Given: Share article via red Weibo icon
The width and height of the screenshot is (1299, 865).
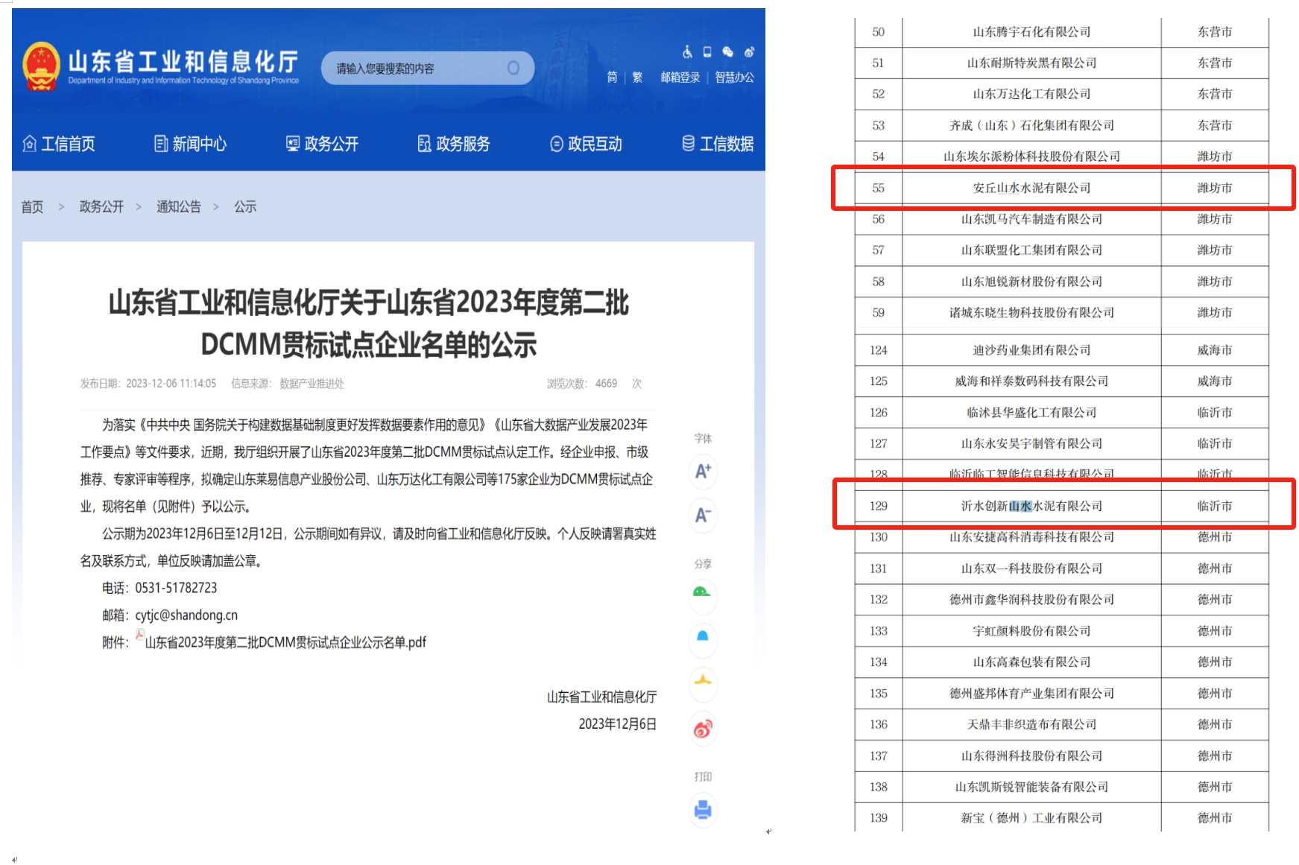Looking at the screenshot, I should 702,729.
